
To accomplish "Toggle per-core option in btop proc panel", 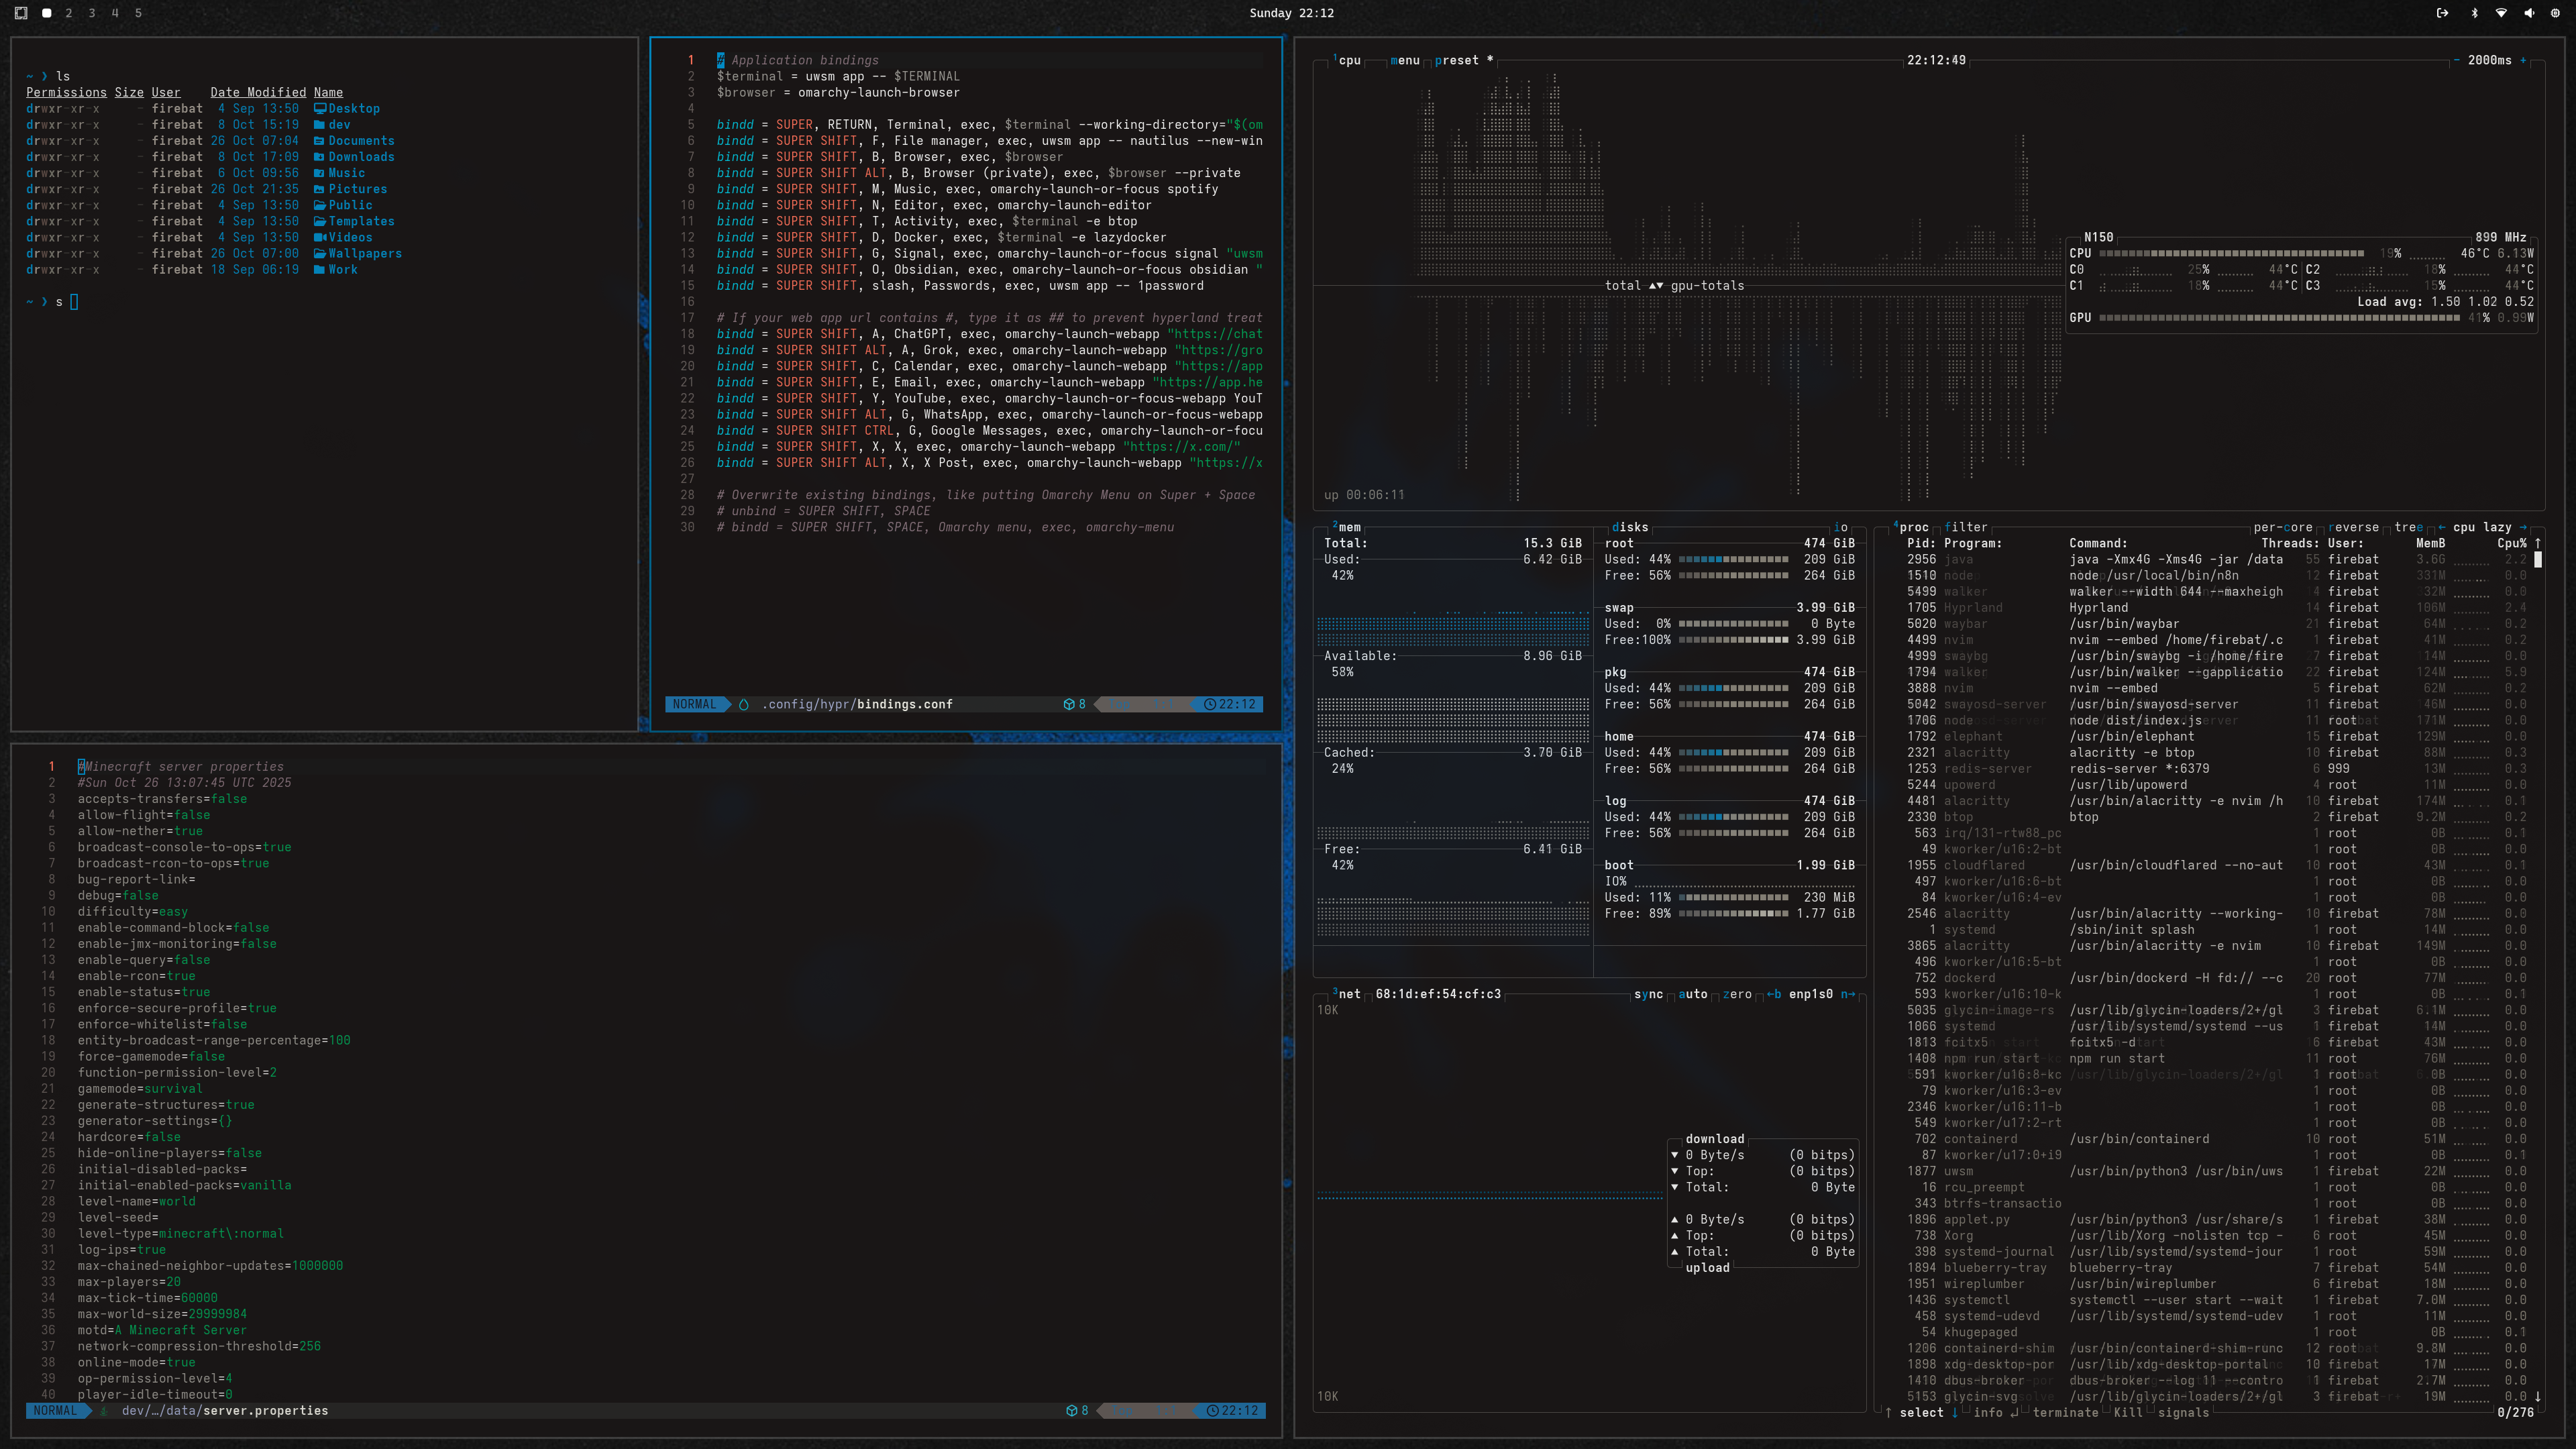I will 2282,527.
